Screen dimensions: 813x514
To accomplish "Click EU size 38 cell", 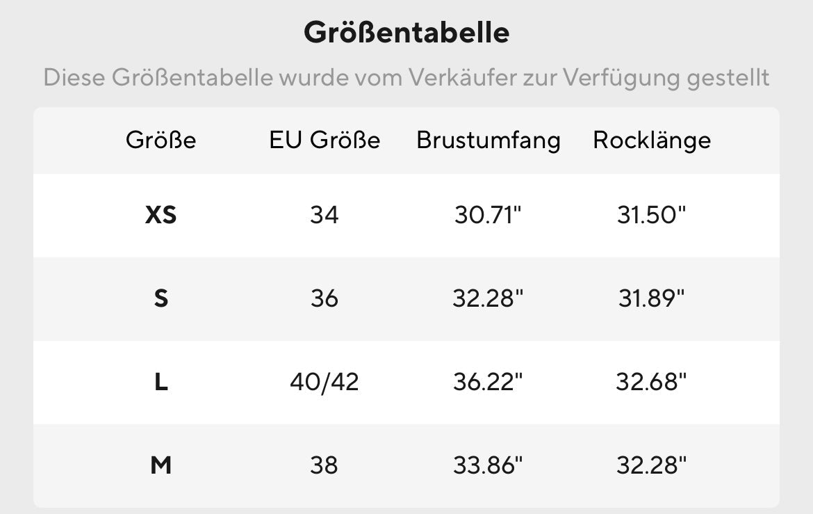I will pyautogui.click(x=325, y=465).
